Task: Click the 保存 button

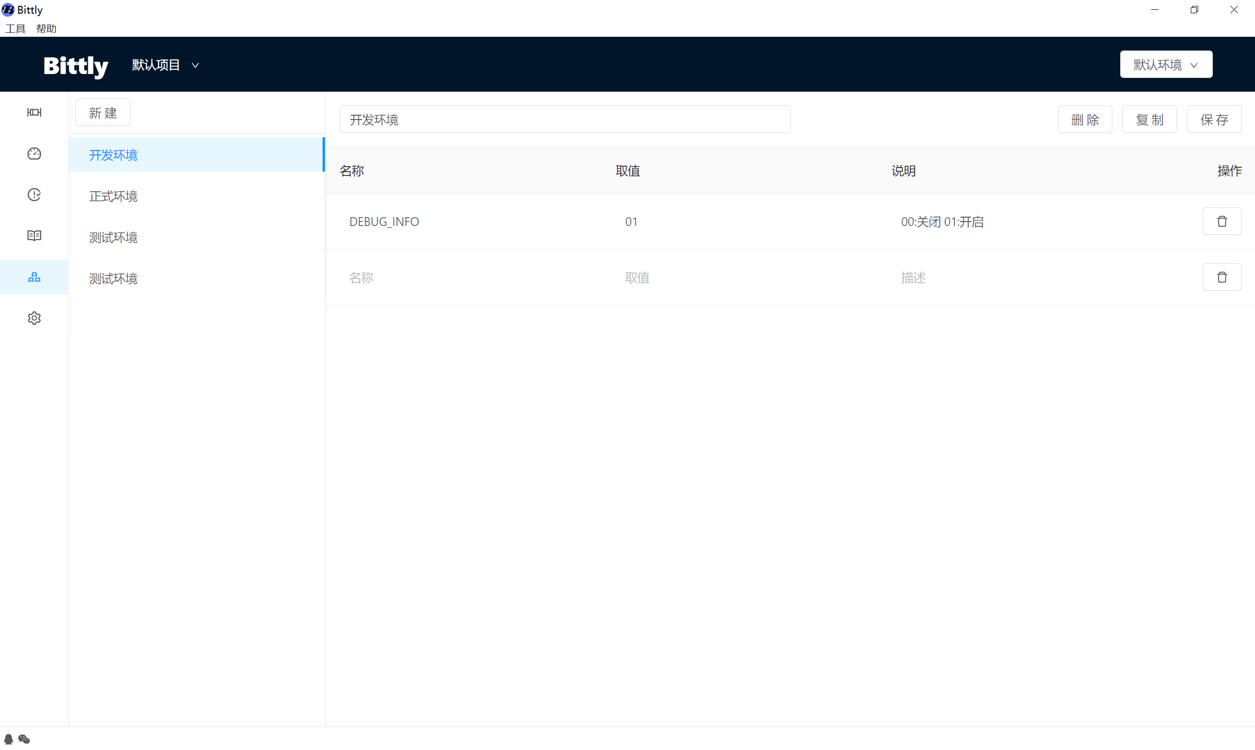Action: [1214, 120]
